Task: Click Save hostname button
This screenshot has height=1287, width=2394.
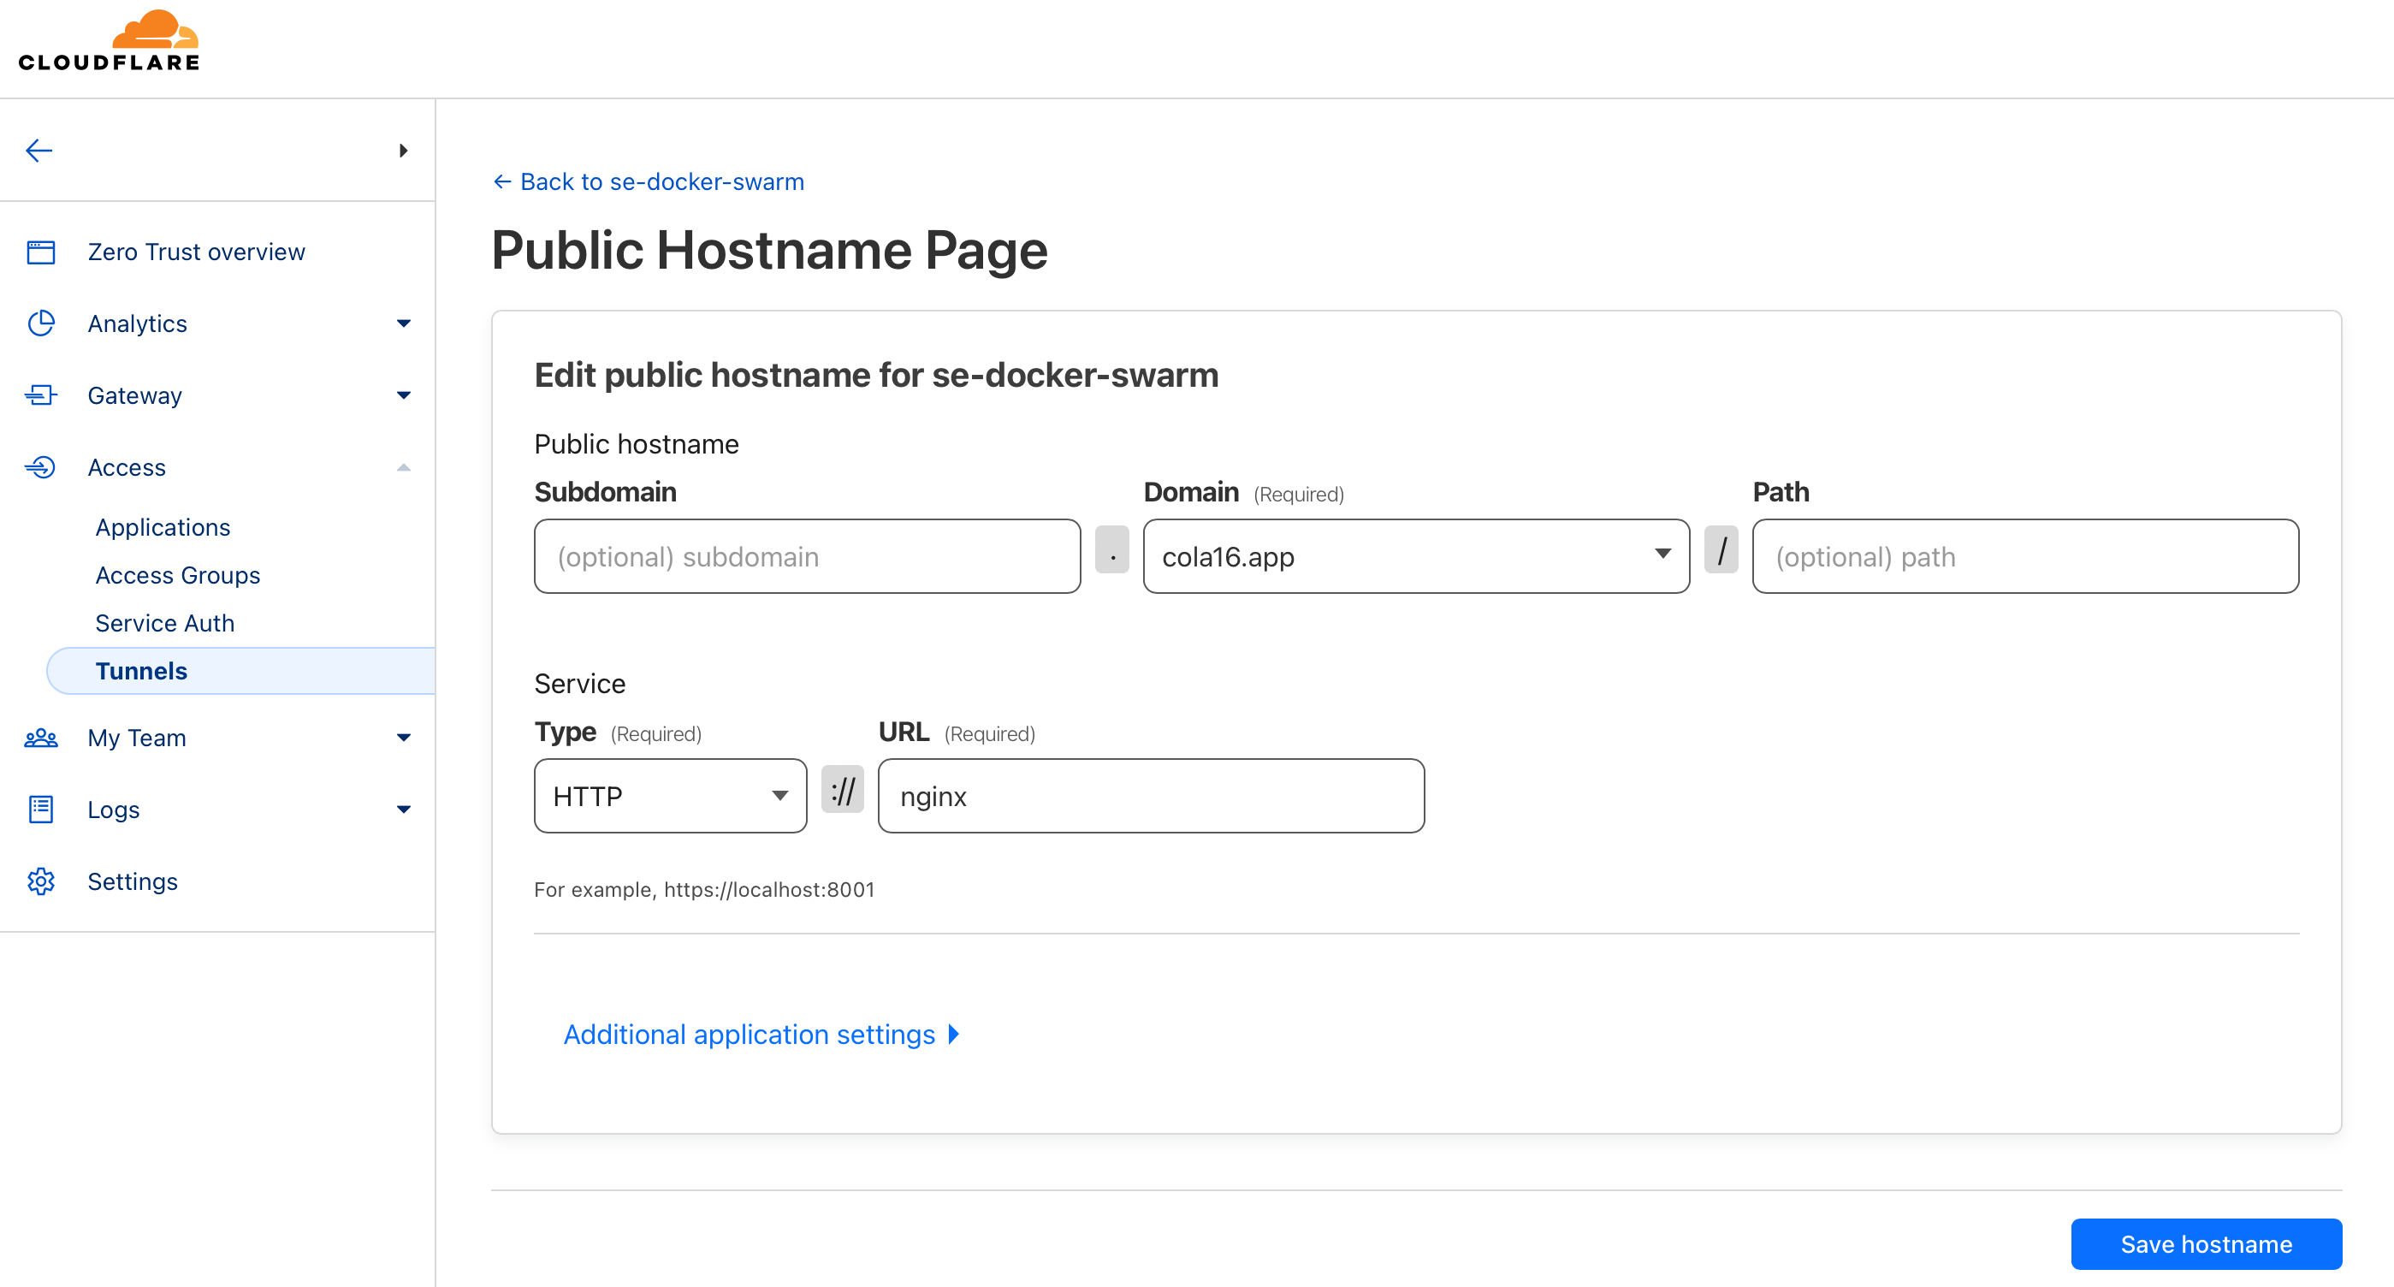Action: 2206,1244
